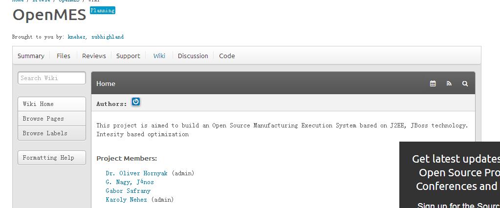Open the Support tab
The image size is (500, 208).
(128, 56)
